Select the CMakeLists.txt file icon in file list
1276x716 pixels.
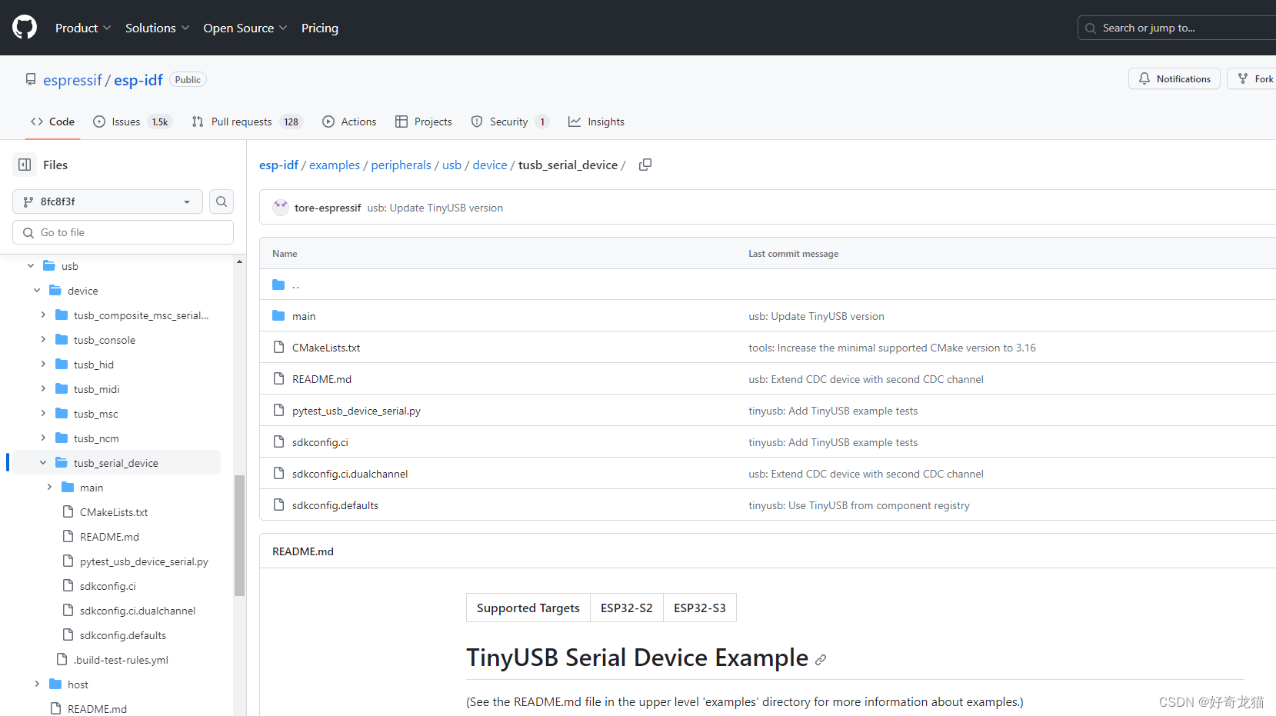click(x=278, y=348)
